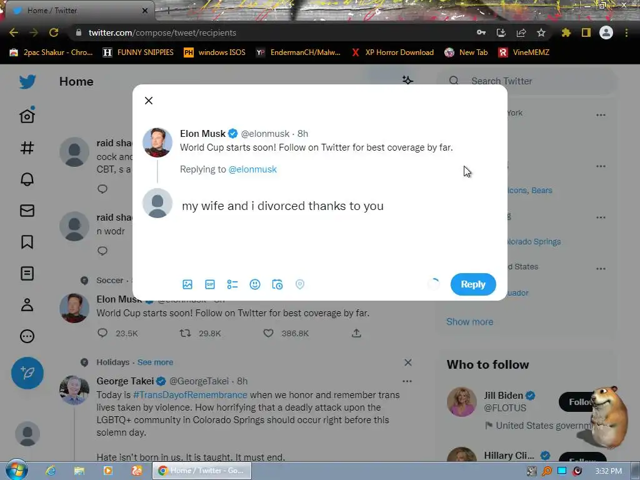
Task: Share Elon Musk's World Cup tweet
Action: click(356, 333)
